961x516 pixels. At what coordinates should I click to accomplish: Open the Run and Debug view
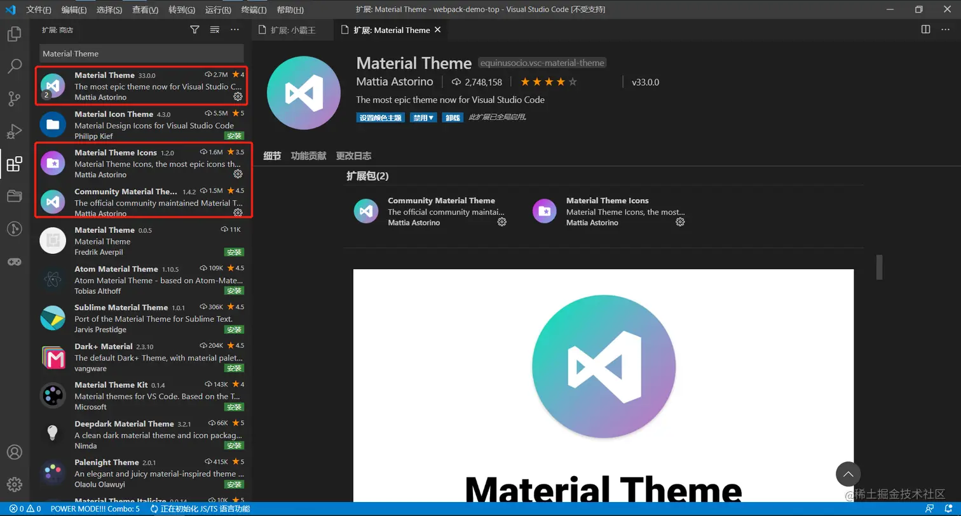pos(14,131)
